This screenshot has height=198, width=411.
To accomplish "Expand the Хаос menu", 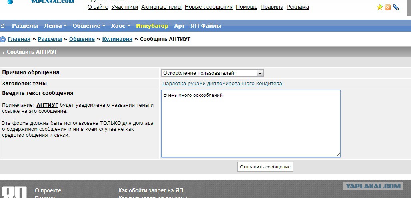I will coord(120,26).
